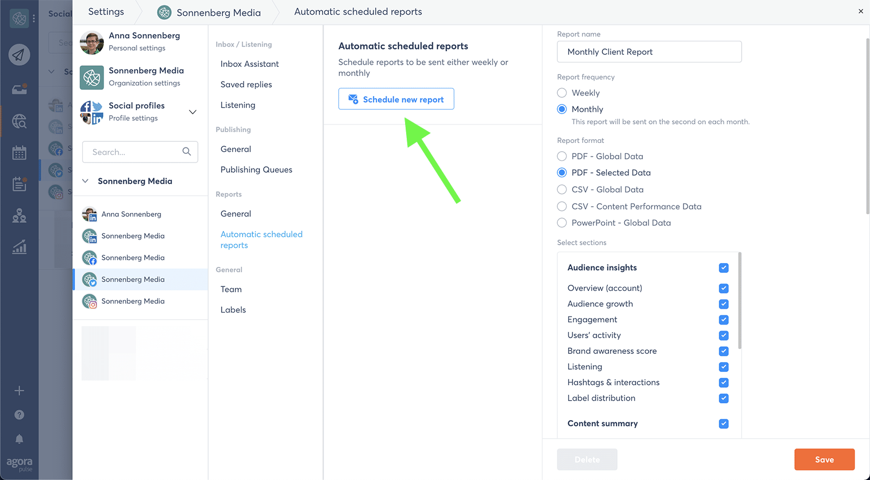Screen dimensions: 870x480
Task: Focus the profile Search field
Action: [x=140, y=152]
